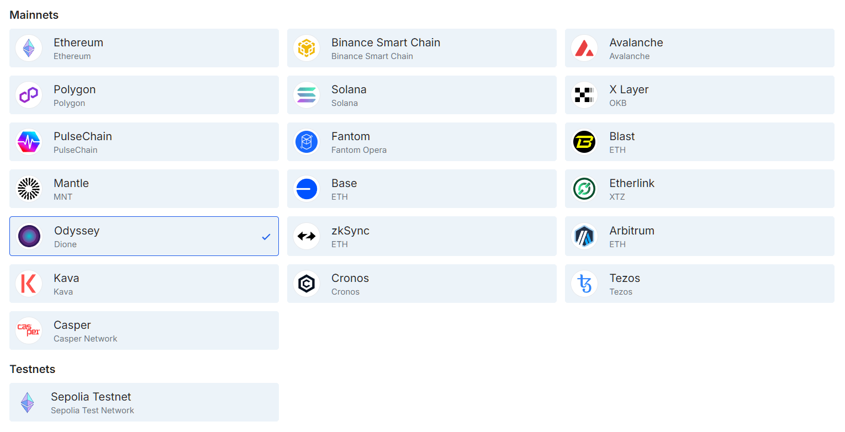This screenshot has height=432, width=845.
Task: Click the Mantle MNT icon
Action: click(29, 189)
